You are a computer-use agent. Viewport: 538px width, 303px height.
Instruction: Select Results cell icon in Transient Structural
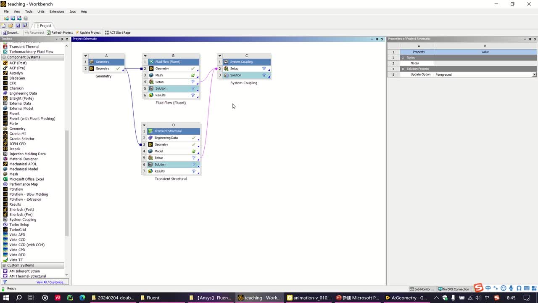150,171
